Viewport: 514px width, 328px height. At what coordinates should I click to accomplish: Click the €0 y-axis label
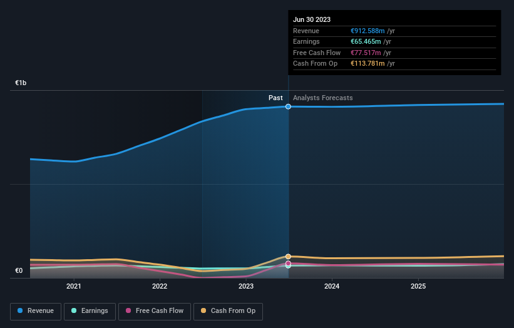(19, 270)
